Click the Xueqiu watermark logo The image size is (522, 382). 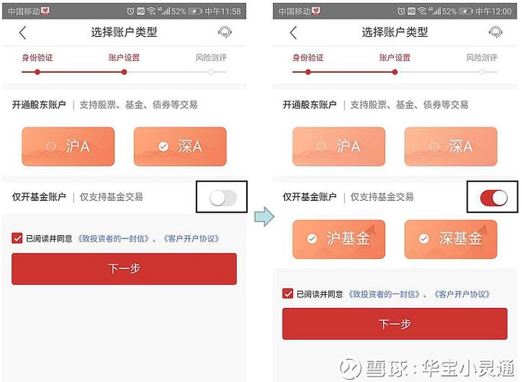pos(350,369)
